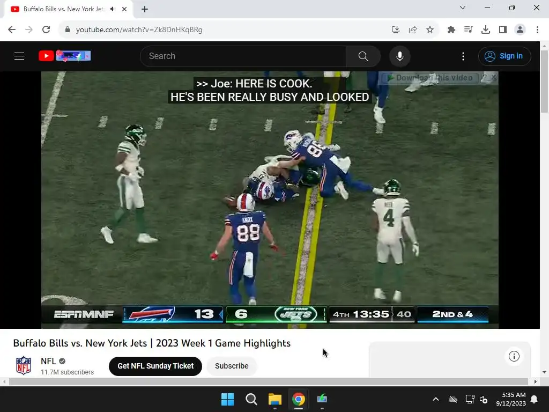This screenshot has width=549, height=412.
Task: Open a new browser tab
Action: 145,9
